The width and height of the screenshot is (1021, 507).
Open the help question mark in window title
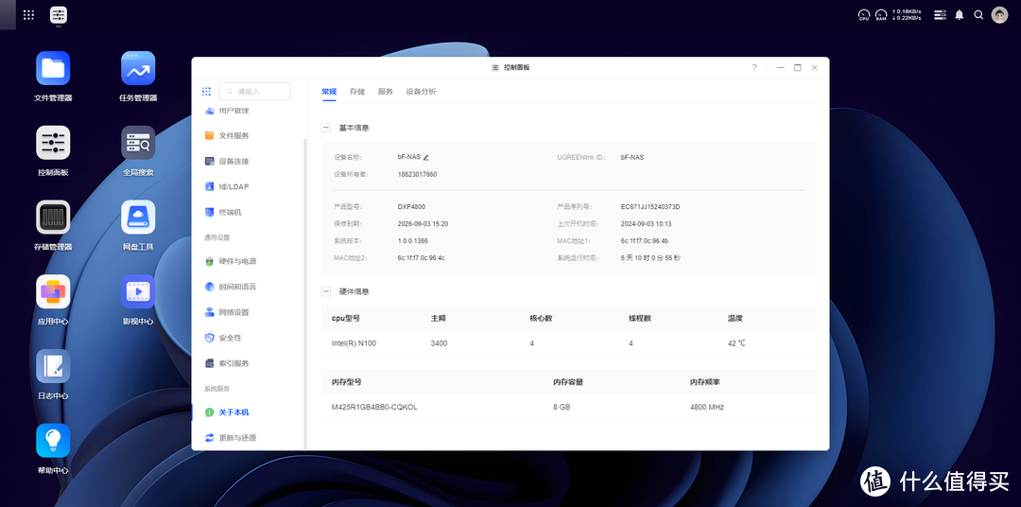click(754, 68)
